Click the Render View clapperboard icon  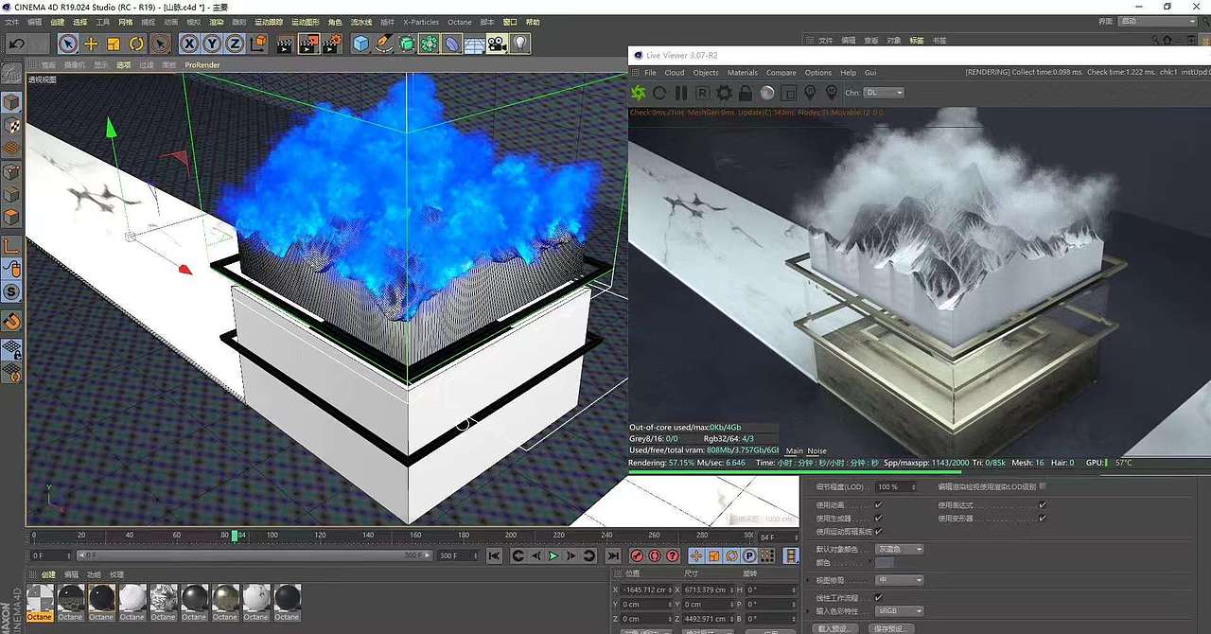(x=285, y=44)
